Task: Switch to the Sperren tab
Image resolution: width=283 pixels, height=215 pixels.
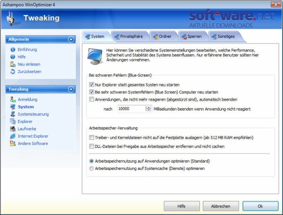Action: [x=193, y=37]
